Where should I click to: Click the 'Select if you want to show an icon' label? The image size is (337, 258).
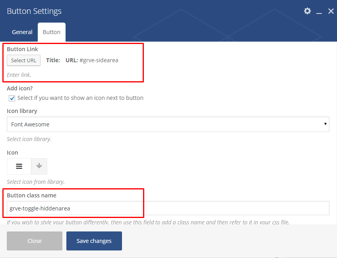[80, 98]
